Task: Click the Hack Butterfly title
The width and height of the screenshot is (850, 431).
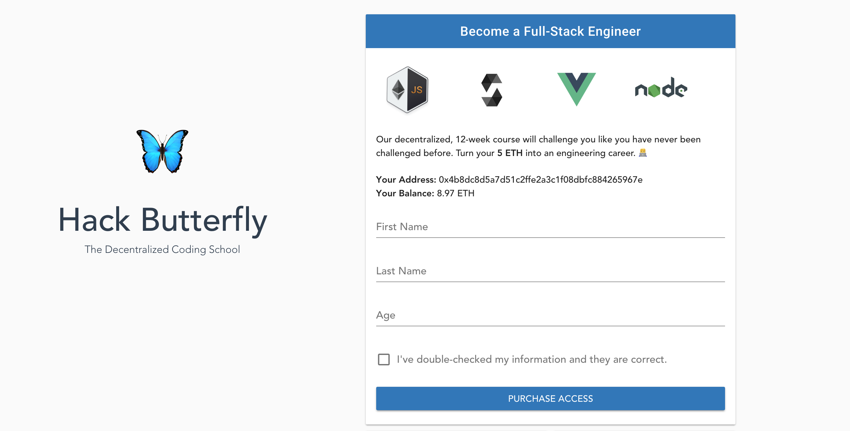Action: click(x=162, y=220)
